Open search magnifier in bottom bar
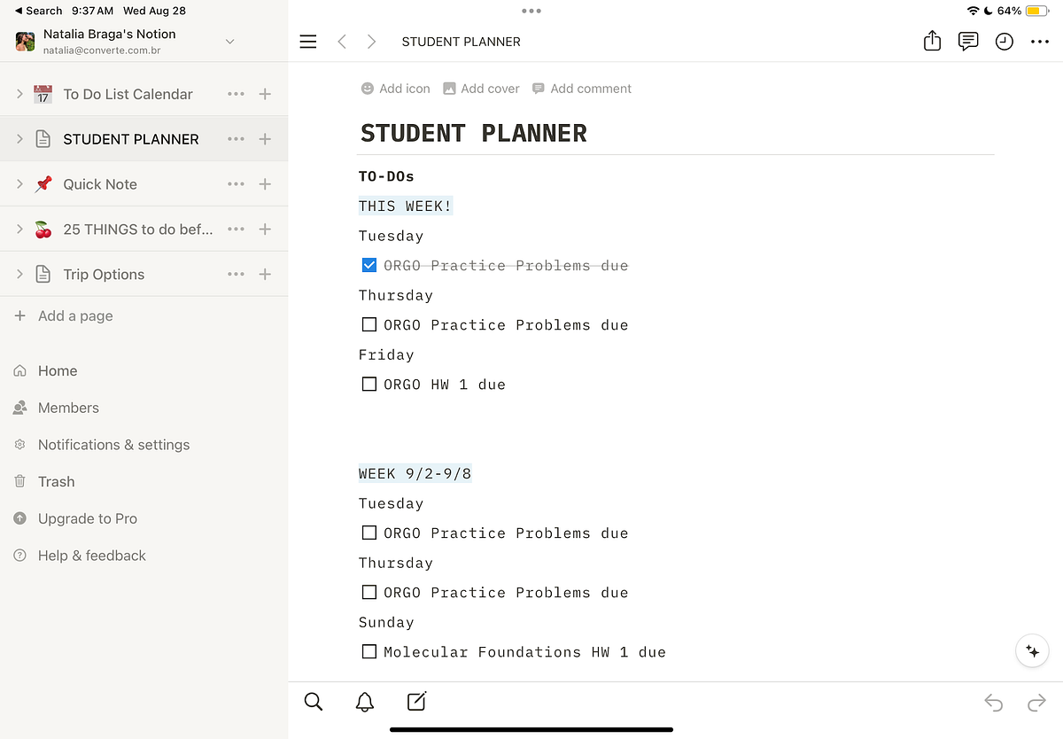Image resolution: width=1063 pixels, height=739 pixels. click(x=313, y=702)
